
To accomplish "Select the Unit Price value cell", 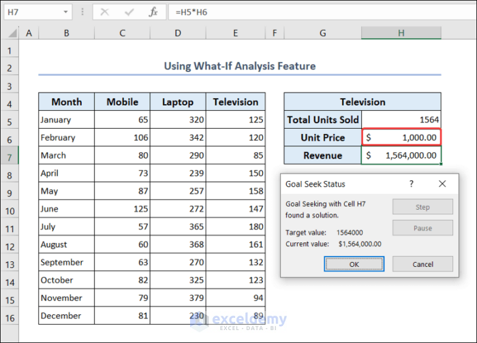I will pyautogui.click(x=401, y=137).
